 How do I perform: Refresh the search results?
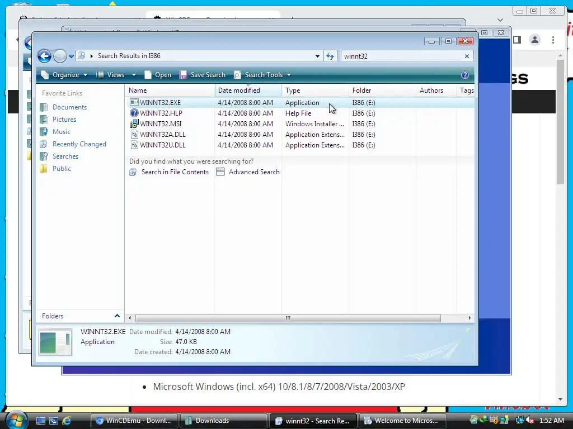click(330, 56)
